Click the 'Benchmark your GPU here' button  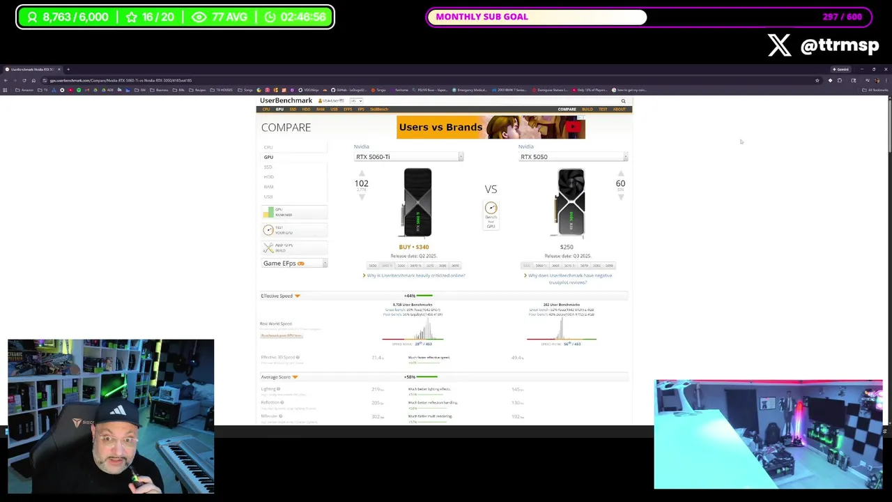click(282, 335)
